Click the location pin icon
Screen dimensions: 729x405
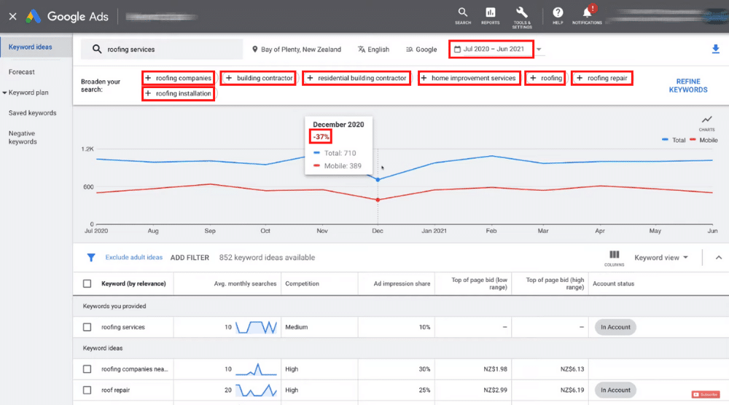pyautogui.click(x=254, y=50)
